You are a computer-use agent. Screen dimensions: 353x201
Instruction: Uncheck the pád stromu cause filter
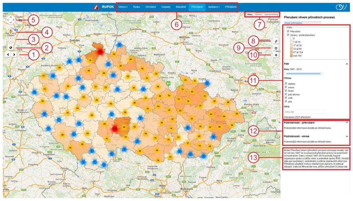pos(286,94)
